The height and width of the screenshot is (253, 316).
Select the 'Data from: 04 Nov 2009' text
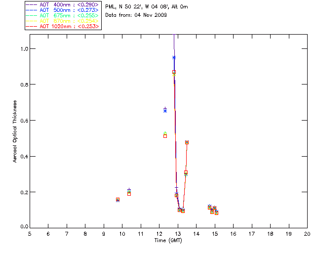136,15
